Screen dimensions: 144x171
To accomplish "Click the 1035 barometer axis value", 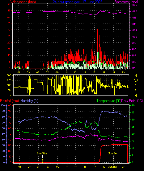I will coord(134,5).
